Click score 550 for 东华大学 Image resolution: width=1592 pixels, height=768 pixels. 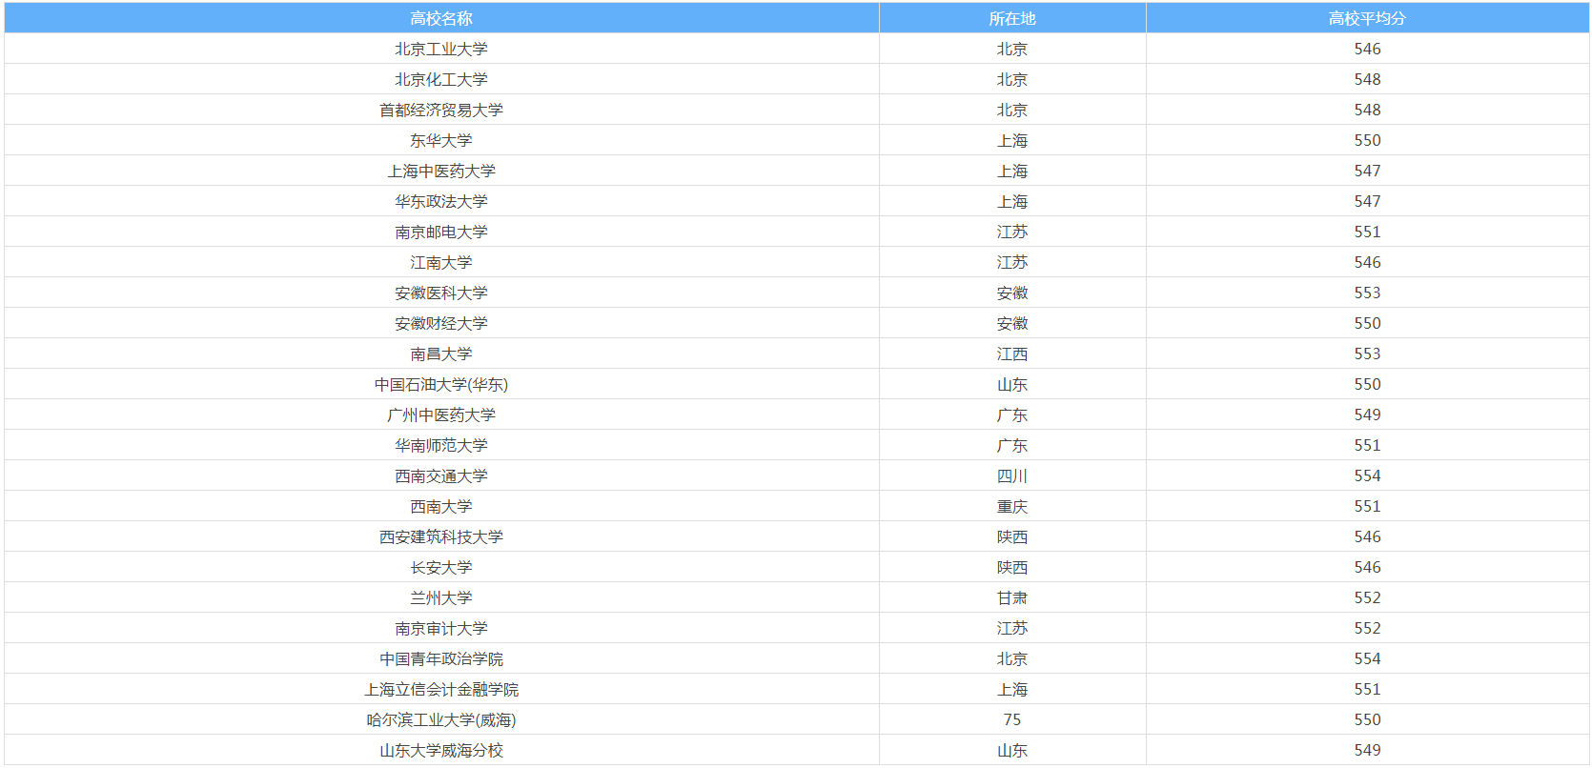1367,140
